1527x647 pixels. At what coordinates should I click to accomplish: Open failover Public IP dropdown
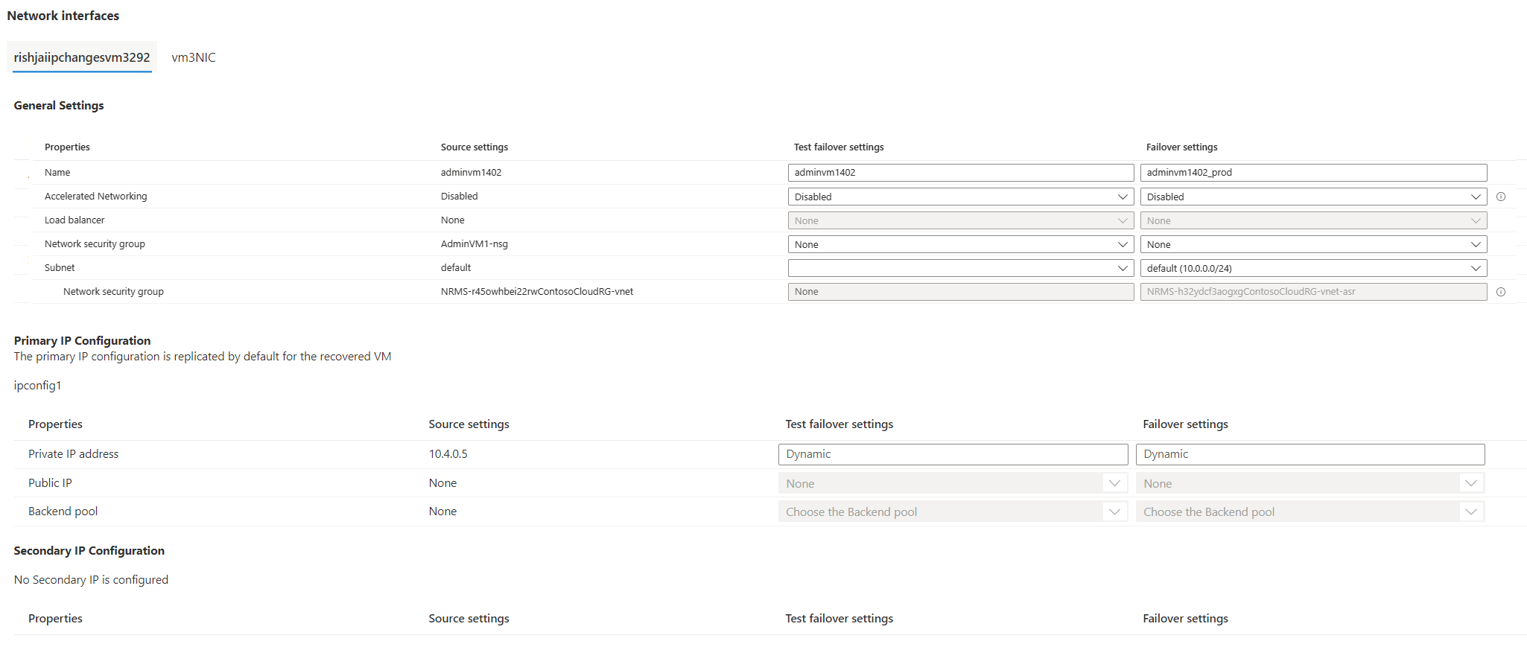tap(1310, 483)
